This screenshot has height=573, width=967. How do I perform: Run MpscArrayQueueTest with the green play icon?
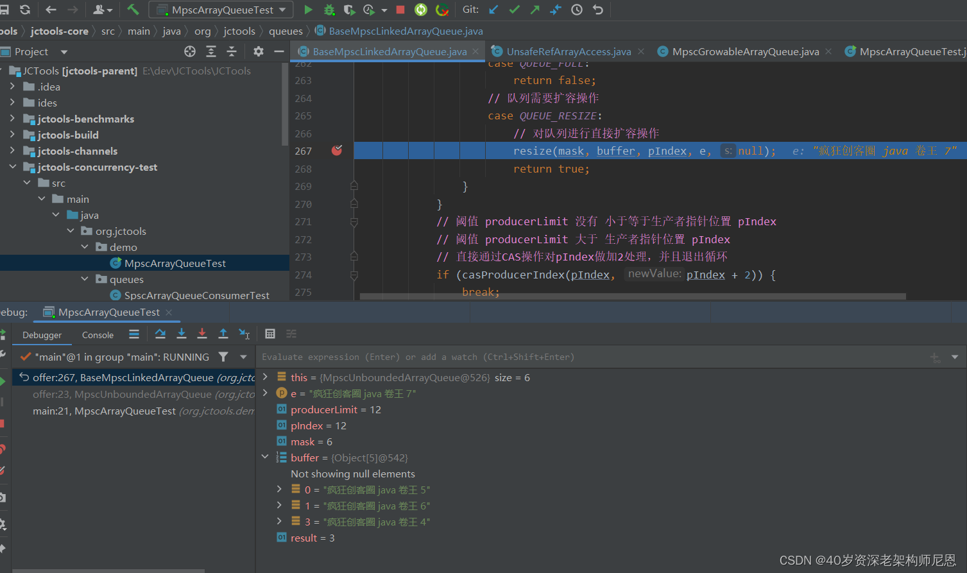308,10
